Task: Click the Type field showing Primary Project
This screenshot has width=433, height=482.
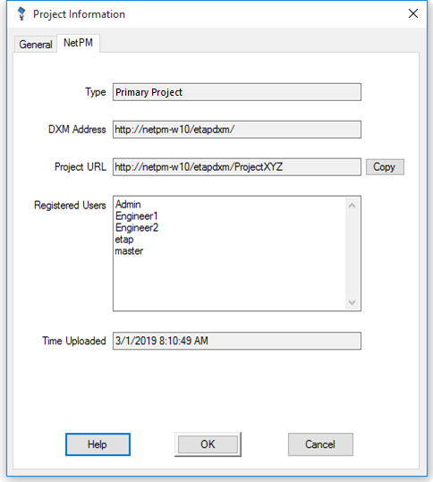Action: click(x=237, y=92)
